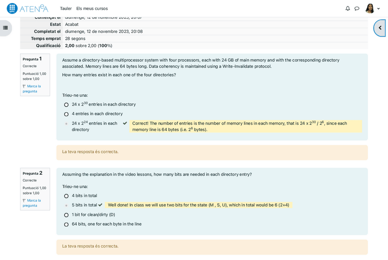Open the messages chat bubble icon
The height and width of the screenshot is (260, 388).
(357, 9)
